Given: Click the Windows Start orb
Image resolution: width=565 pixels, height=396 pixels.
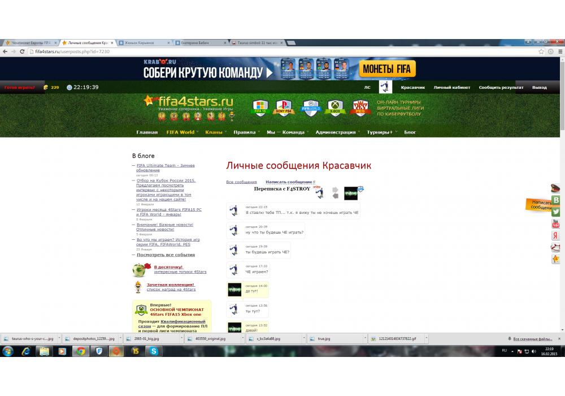Looking at the screenshot, I should tap(8, 351).
